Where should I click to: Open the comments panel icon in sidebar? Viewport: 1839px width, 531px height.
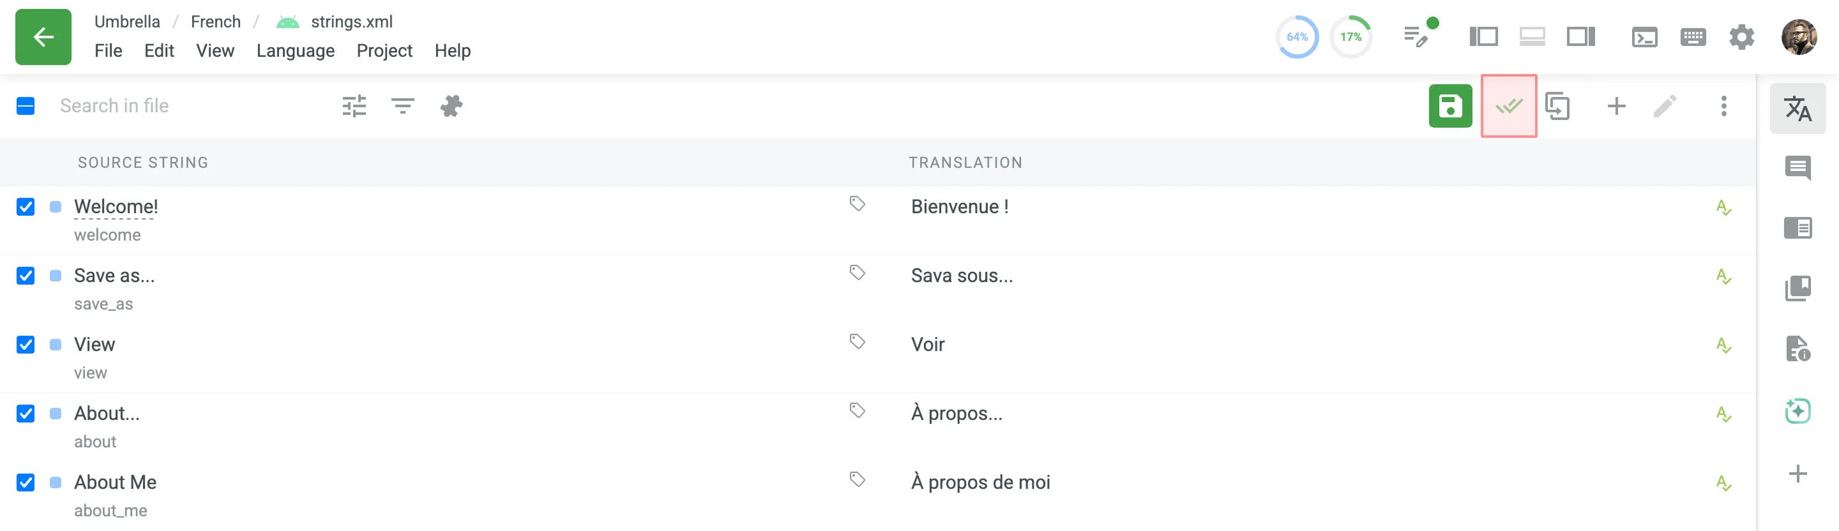pyautogui.click(x=1797, y=168)
